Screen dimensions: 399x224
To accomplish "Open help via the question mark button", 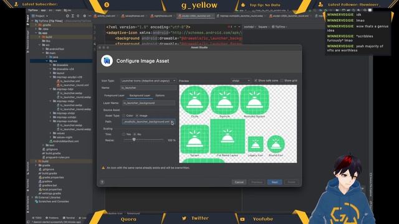I will 102,182.
